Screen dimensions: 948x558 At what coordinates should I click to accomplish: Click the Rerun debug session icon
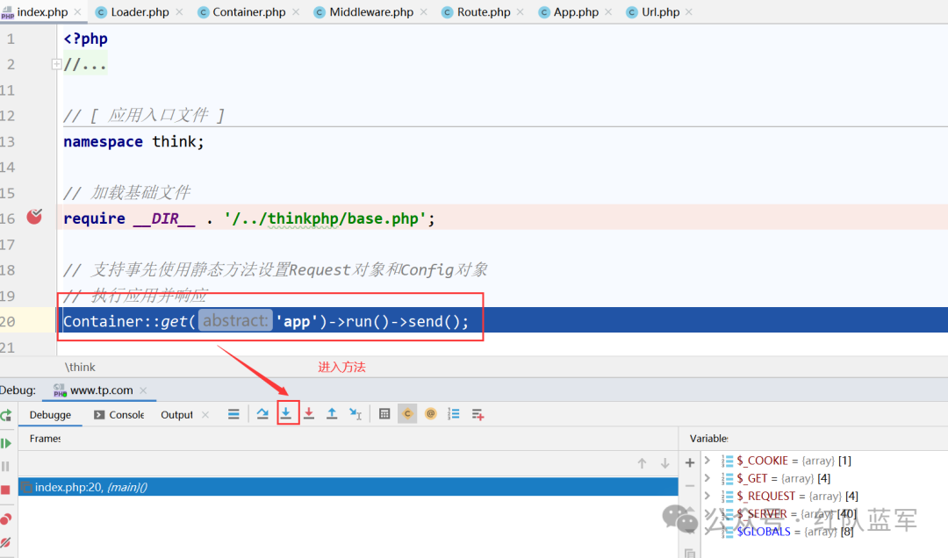pyautogui.click(x=6, y=415)
